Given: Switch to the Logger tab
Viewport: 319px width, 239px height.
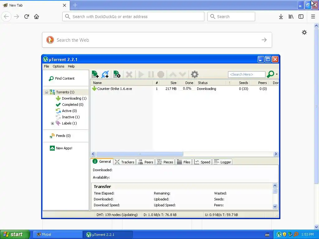Looking at the screenshot, I should (222, 162).
